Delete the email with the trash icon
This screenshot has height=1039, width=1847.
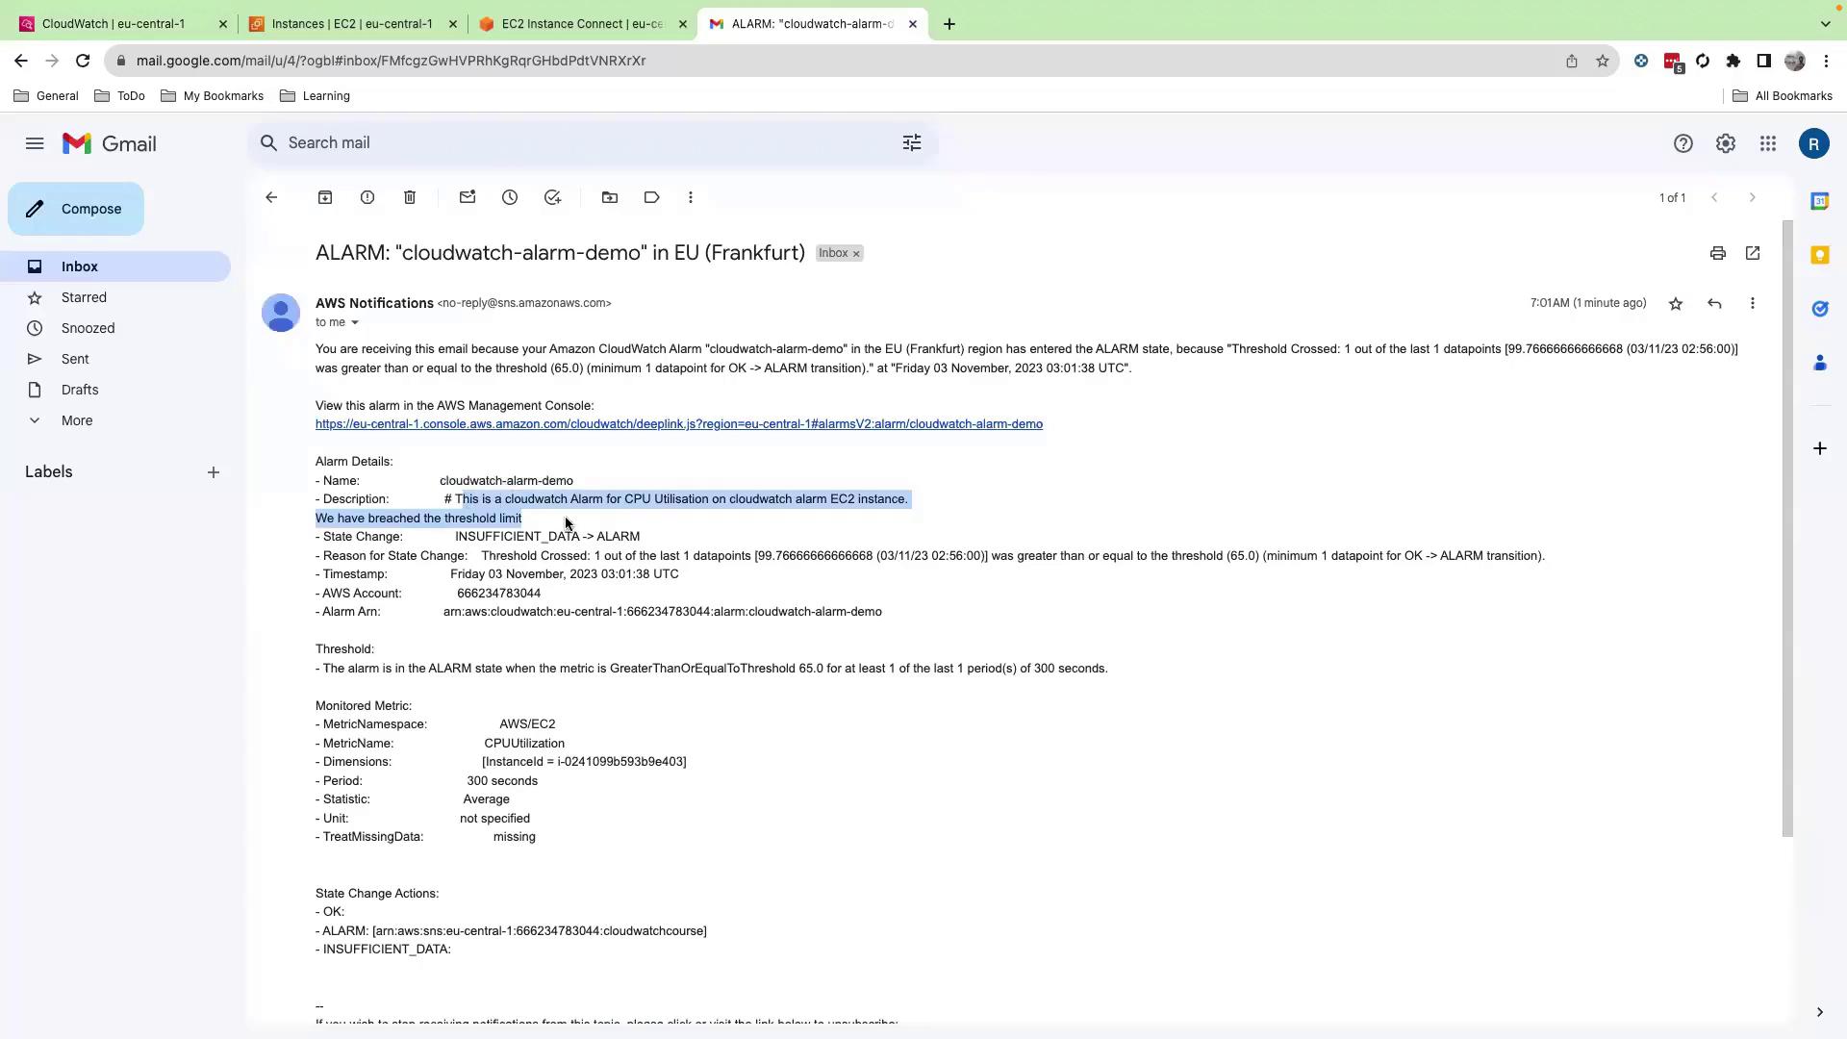(x=410, y=197)
